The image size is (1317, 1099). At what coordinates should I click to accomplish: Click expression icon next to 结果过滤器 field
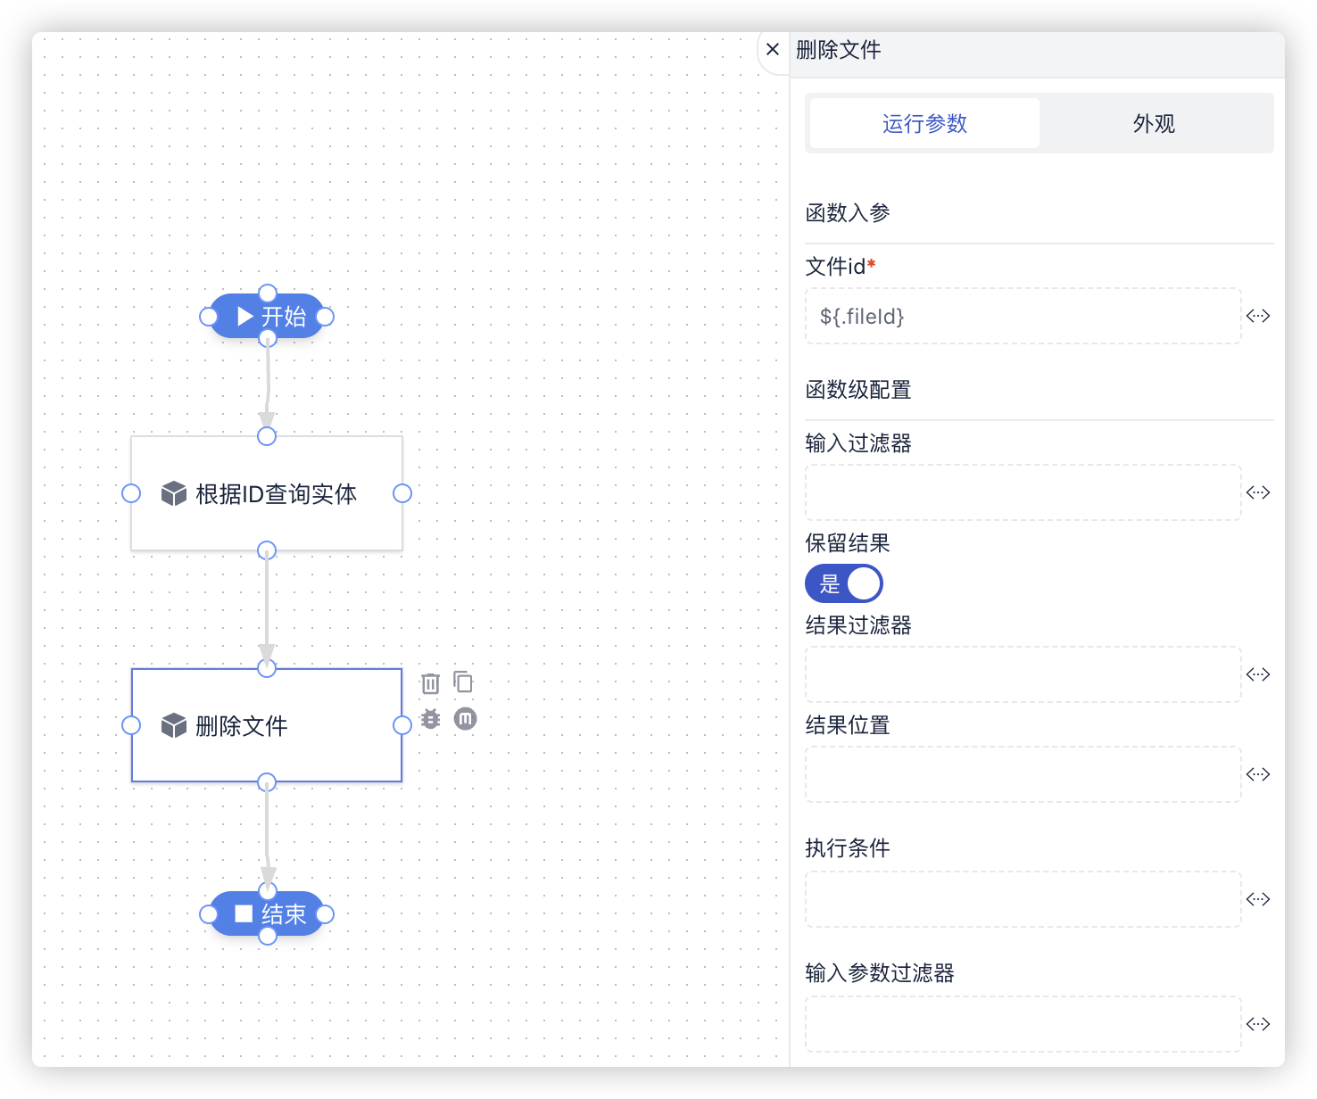(1258, 674)
